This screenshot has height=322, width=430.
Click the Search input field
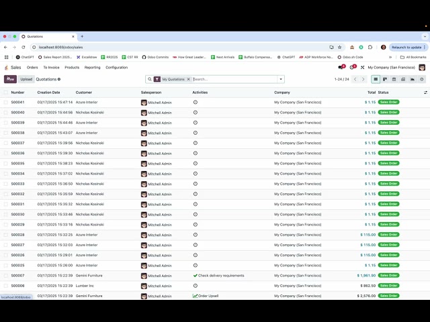coord(234,79)
